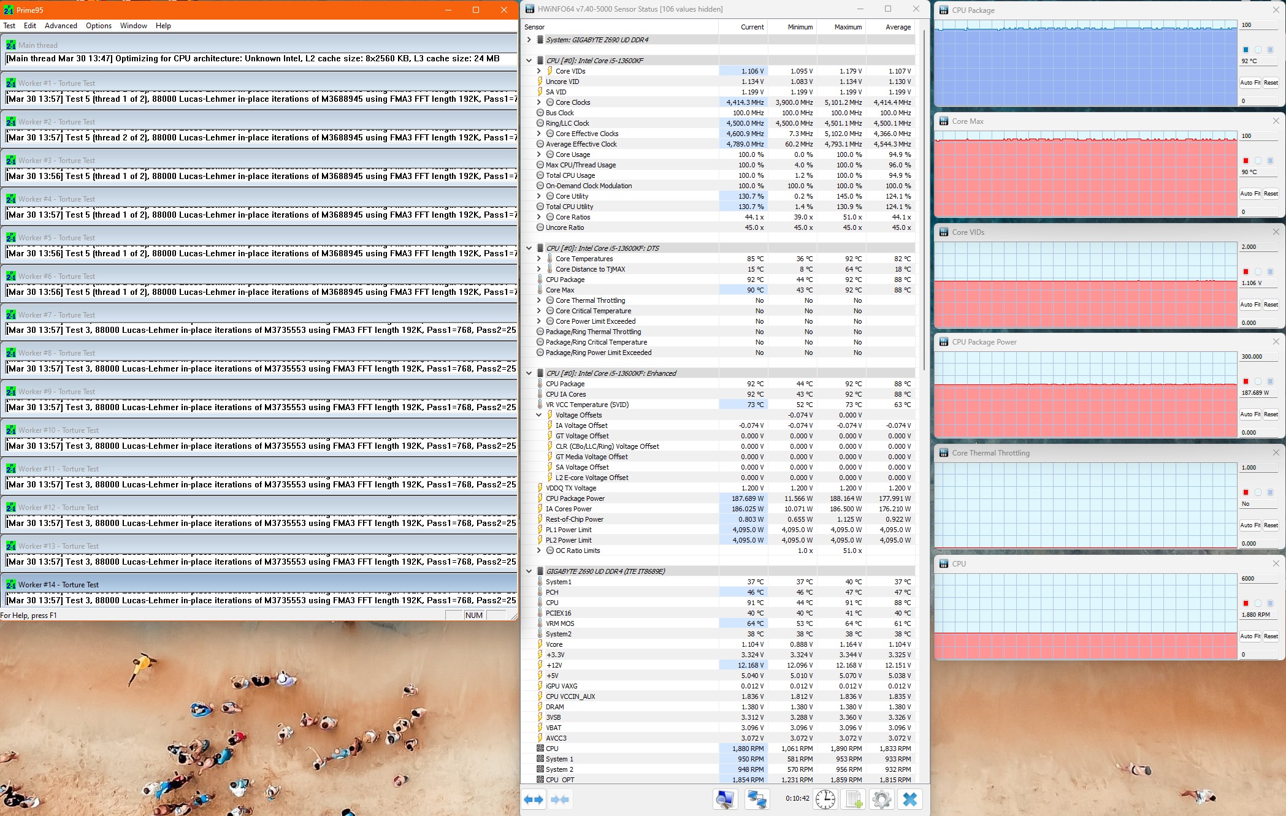1286x816 pixels.
Task: Click the shrink sensor view arrows icon
Action: click(x=560, y=799)
